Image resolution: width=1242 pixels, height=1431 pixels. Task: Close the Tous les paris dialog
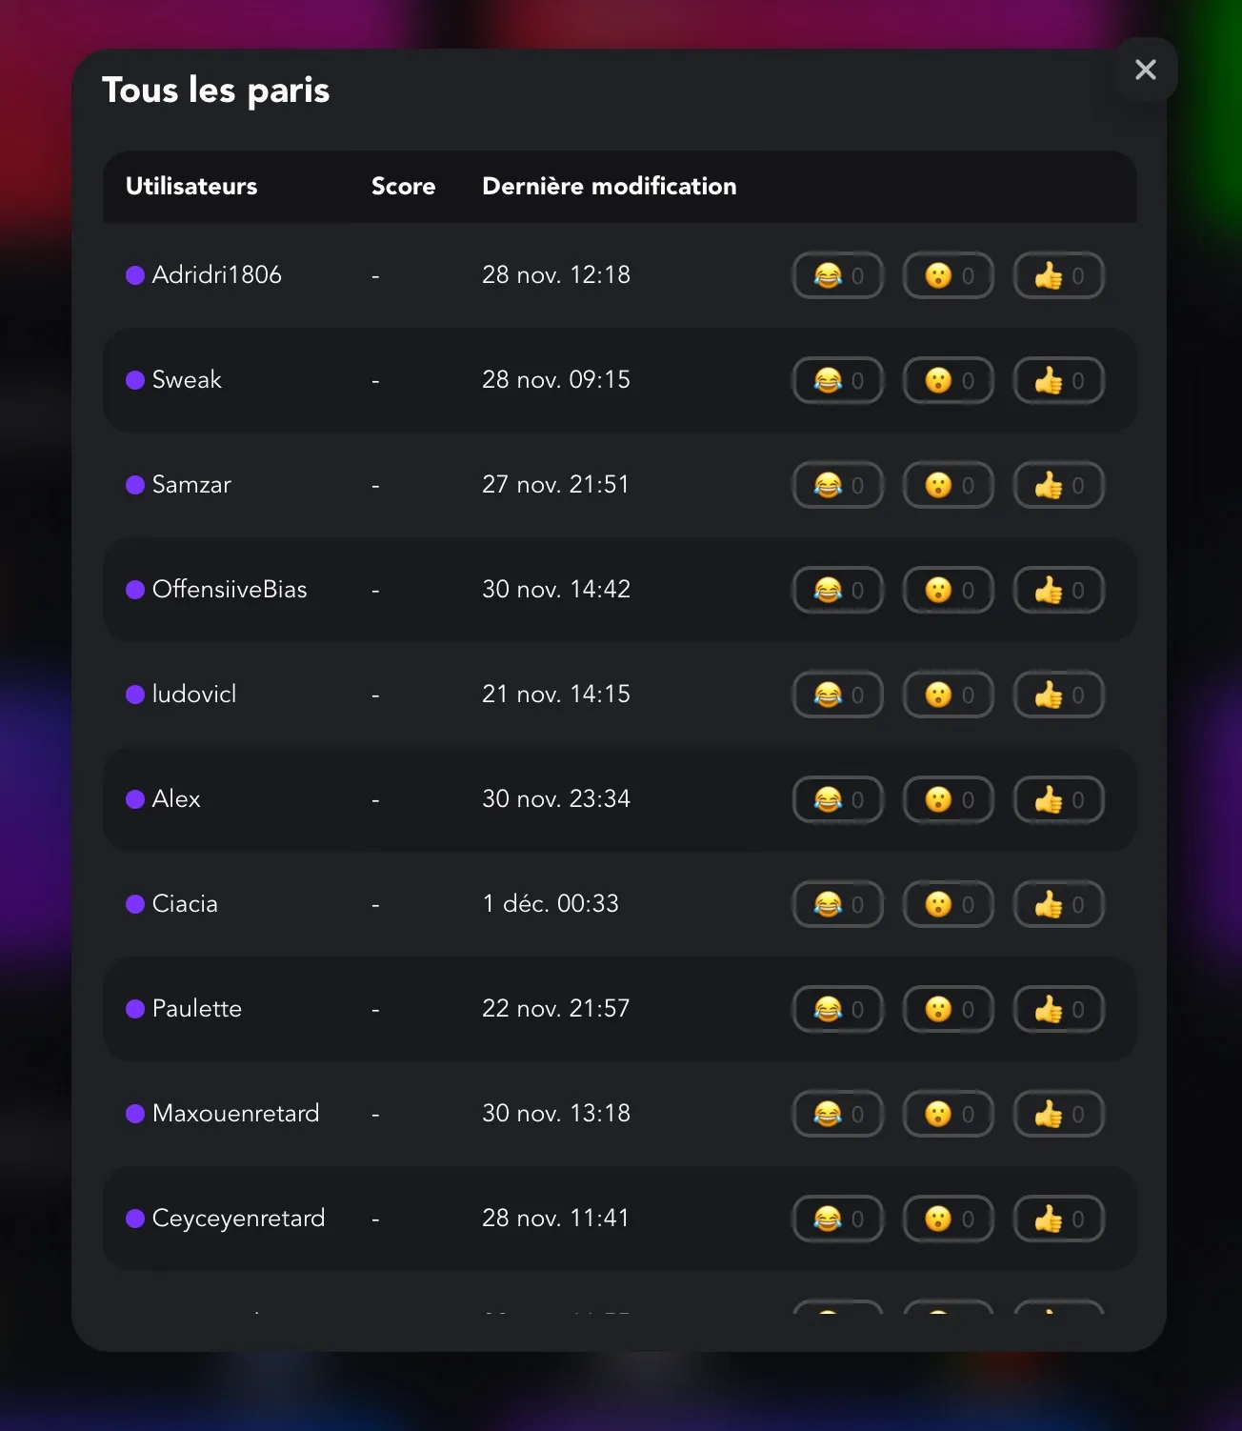(x=1146, y=70)
